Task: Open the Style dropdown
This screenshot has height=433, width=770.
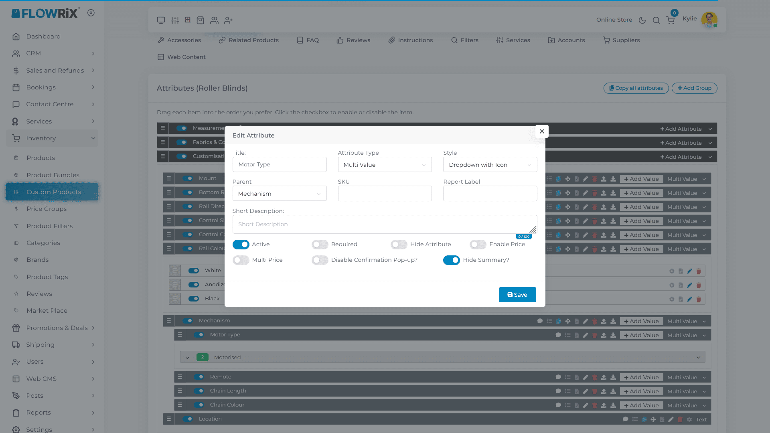Action: pyautogui.click(x=490, y=165)
